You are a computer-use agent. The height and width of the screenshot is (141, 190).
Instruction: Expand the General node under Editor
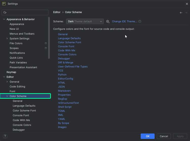click(7, 82)
